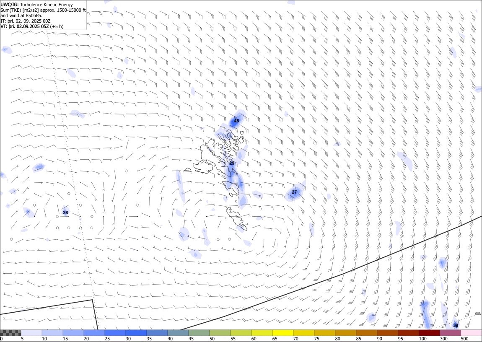Select the 75–80 legend color swatch
Image resolution: width=482 pixels, height=342 pixels.
[324, 333]
